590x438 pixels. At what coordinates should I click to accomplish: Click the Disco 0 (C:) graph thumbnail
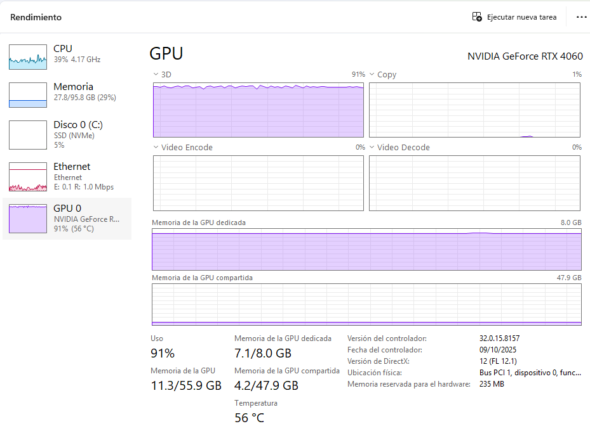pyautogui.click(x=28, y=134)
